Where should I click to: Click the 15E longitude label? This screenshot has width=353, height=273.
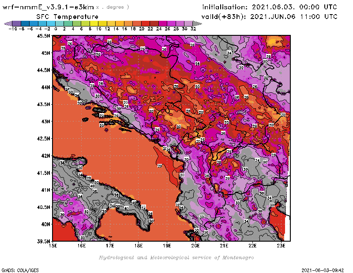[53, 246]
